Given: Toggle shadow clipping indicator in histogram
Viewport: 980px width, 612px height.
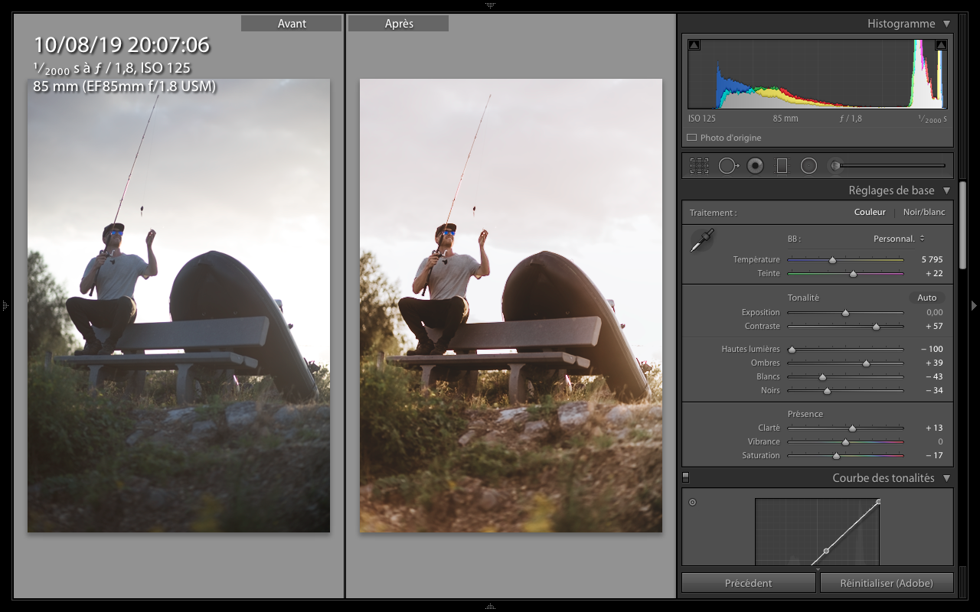Looking at the screenshot, I should [x=694, y=45].
